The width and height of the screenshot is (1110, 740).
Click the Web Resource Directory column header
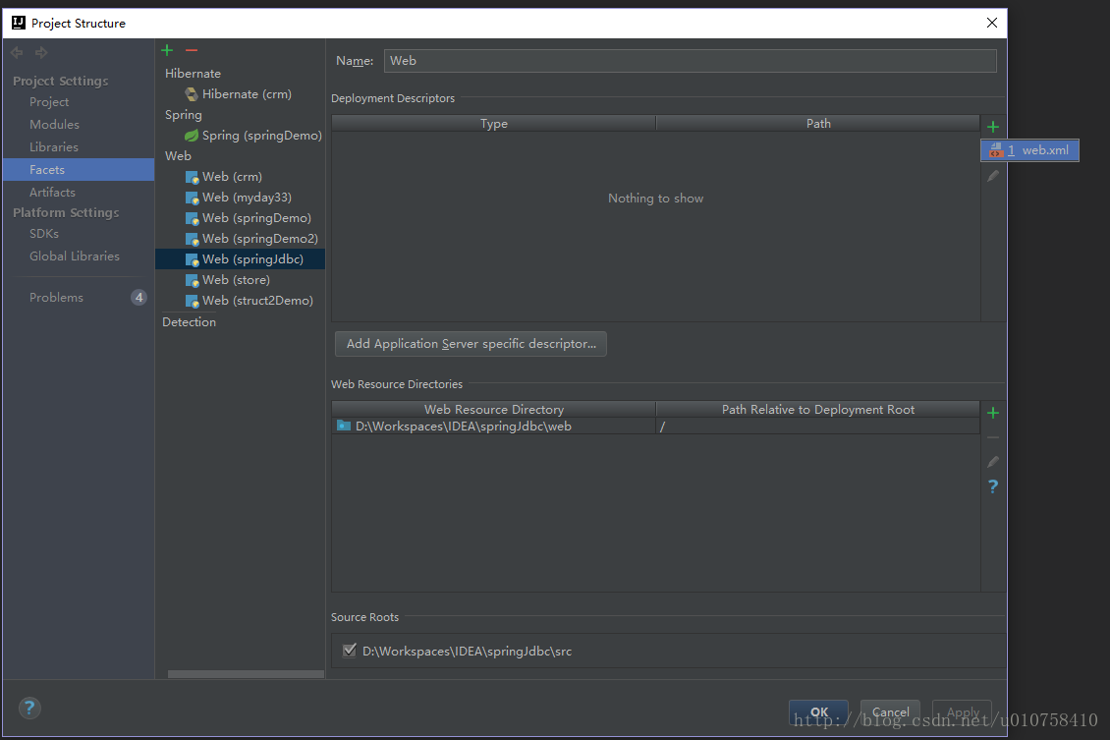[493, 409]
